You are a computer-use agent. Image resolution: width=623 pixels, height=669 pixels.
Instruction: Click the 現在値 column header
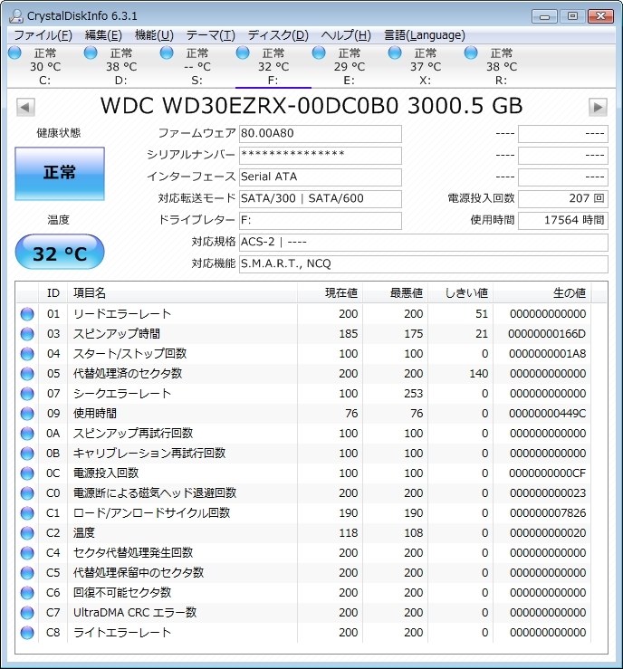[330, 293]
